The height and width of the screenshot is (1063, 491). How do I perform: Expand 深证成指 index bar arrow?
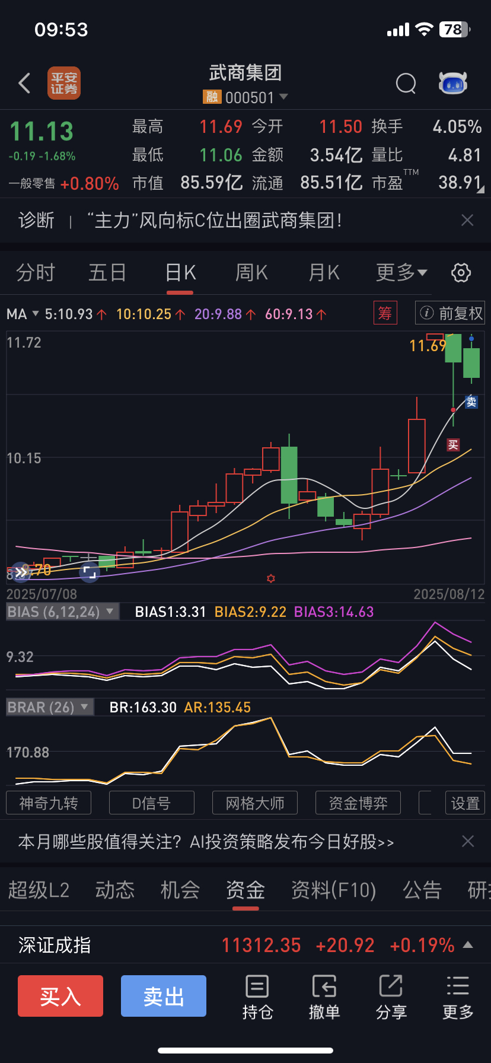pyautogui.click(x=468, y=944)
